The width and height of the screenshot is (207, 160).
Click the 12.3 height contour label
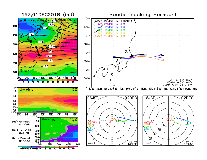coord(45,66)
